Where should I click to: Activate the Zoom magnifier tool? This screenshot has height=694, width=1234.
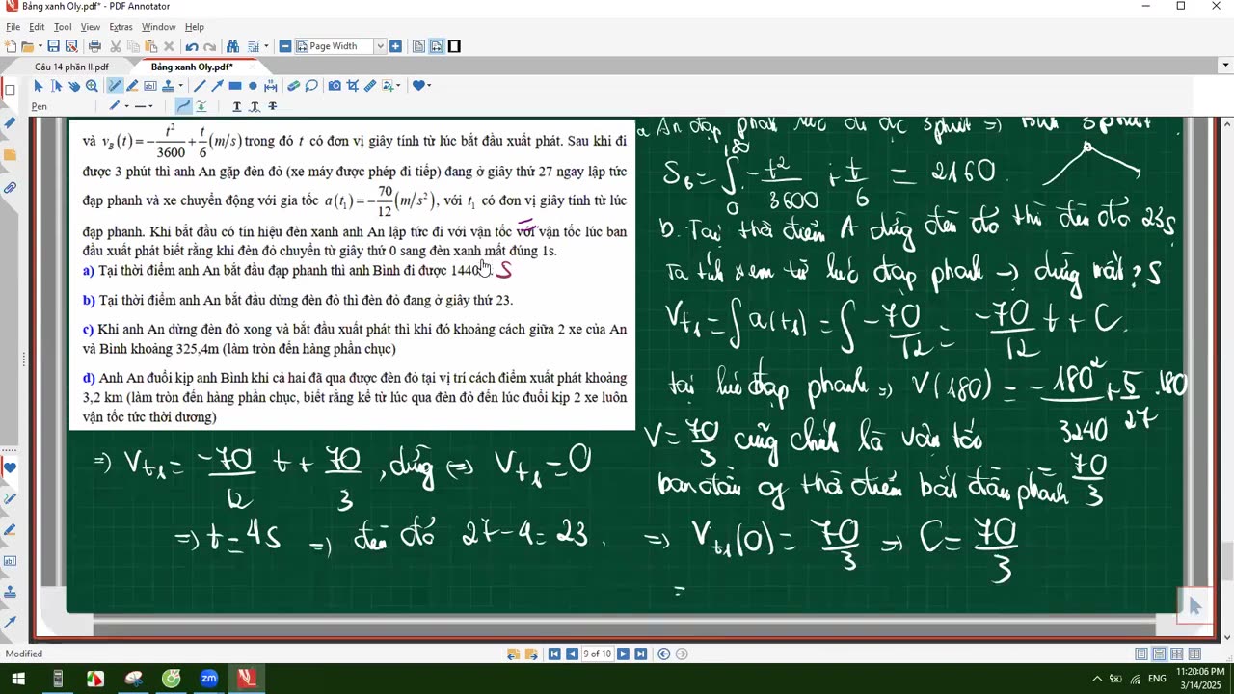pos(92,86)
